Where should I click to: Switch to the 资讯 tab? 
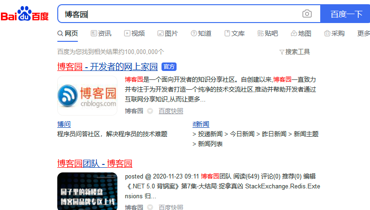tap(101, 33)
